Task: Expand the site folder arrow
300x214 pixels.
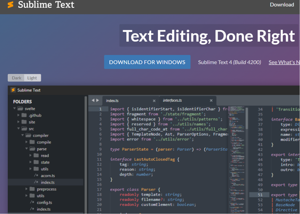Action: [x=18, y=122]
